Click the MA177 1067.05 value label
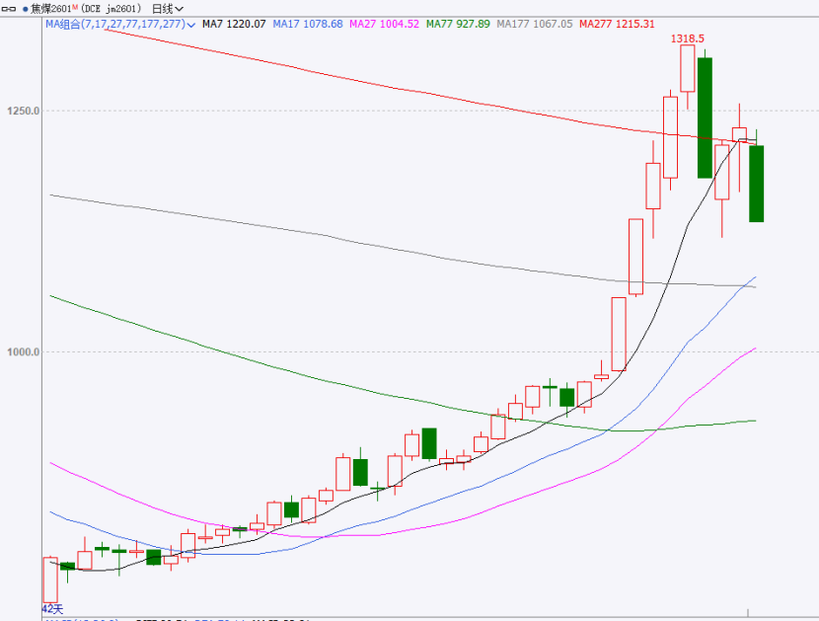The width and height of the screenshot is (819, 621). (x=535, y=24)
